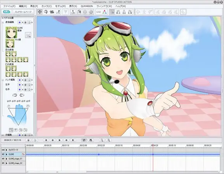Collapse the bottom edit section in left panel
This screenshot has width=224, height=174.
point(3,135)
